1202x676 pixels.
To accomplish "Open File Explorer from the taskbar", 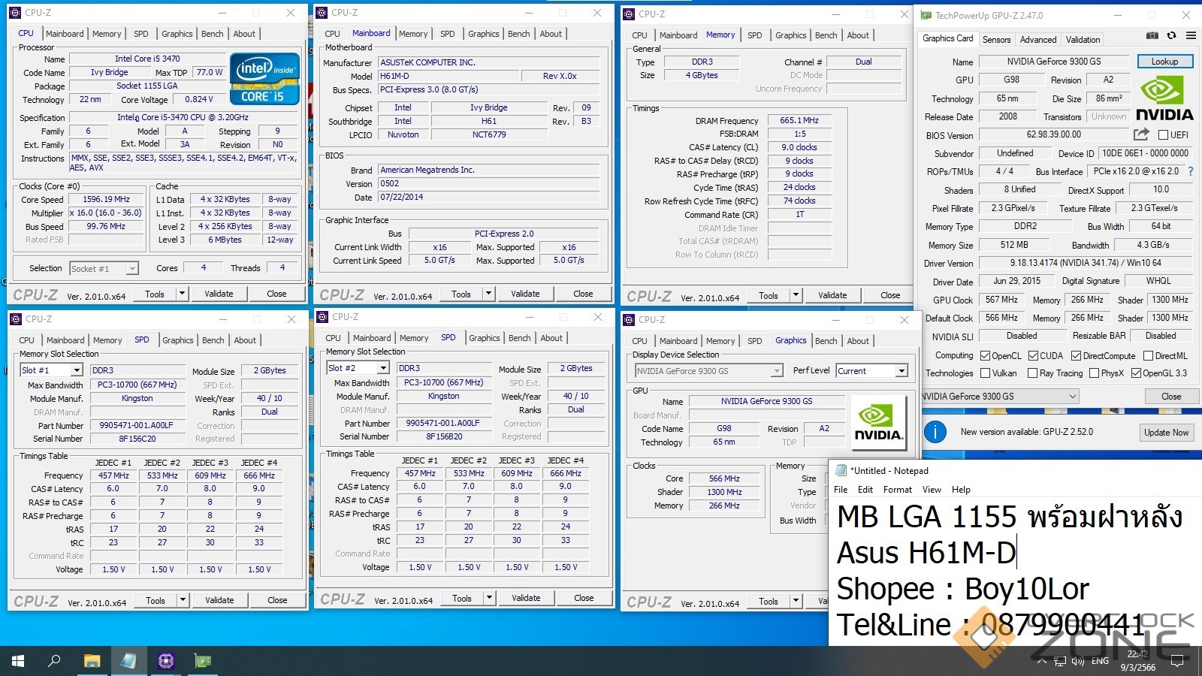I will [x=92, y=661].
